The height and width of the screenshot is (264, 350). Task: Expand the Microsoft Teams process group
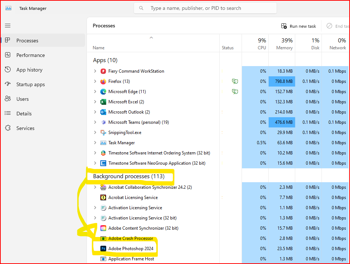(x=95, y=122)
